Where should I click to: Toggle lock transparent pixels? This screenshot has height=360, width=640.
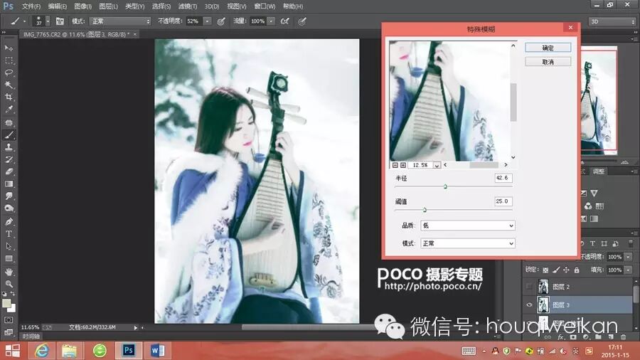coord(545,270)
